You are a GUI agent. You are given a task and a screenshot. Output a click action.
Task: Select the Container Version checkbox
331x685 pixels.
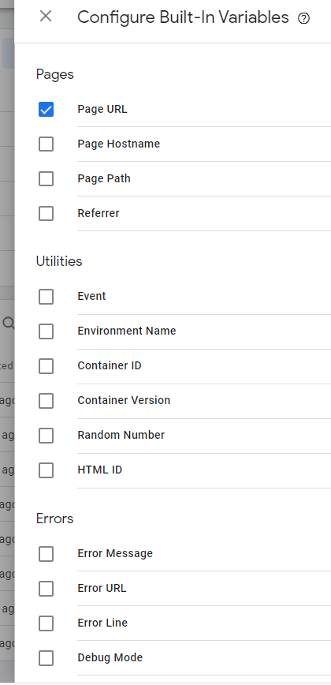point(46,401)
